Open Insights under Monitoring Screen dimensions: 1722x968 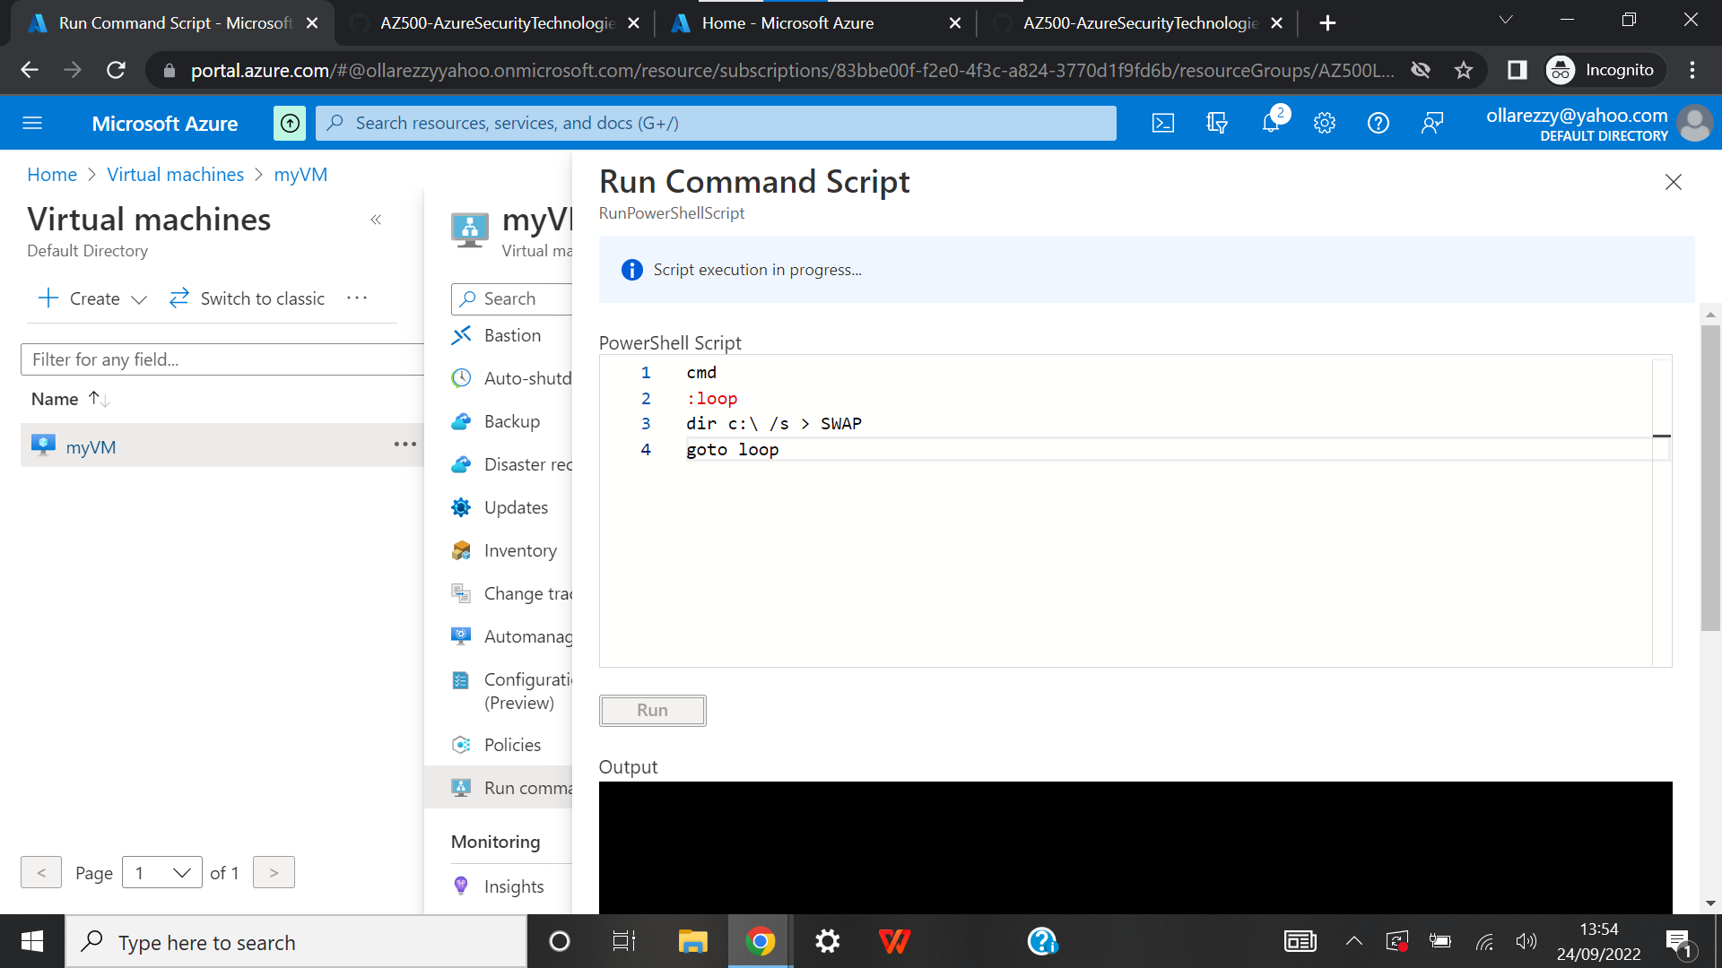point(513,886)
